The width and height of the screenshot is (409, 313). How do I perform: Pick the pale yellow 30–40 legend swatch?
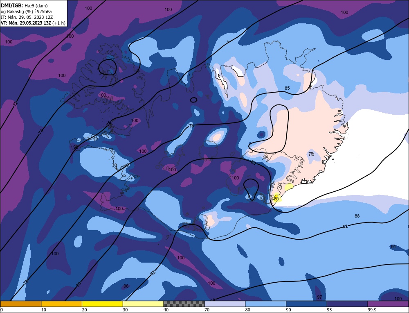(x=143, y=304)
